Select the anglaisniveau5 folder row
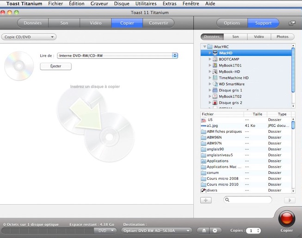The image size is (302, 238). [246, 155]
